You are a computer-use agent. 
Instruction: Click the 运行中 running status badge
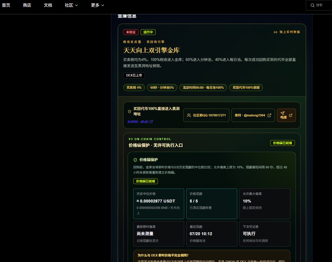(x=148, y=32)
